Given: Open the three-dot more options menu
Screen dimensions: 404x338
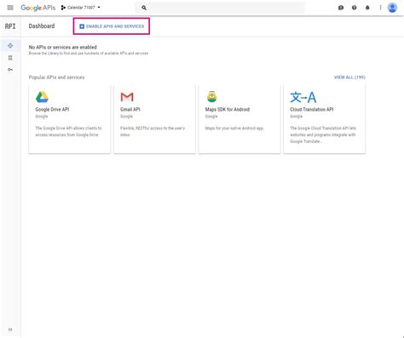Looking at the screenshot, I should tap(380, 8).
